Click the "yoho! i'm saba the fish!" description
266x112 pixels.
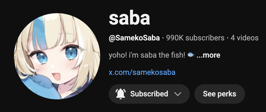[147, 55]
